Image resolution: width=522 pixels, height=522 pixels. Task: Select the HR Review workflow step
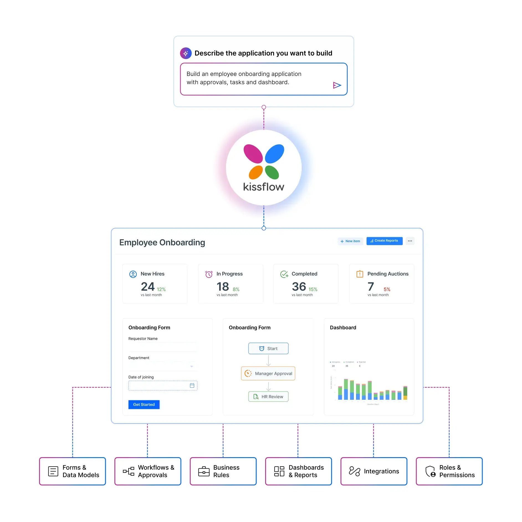pyautogui.click(x=268, y=397)
